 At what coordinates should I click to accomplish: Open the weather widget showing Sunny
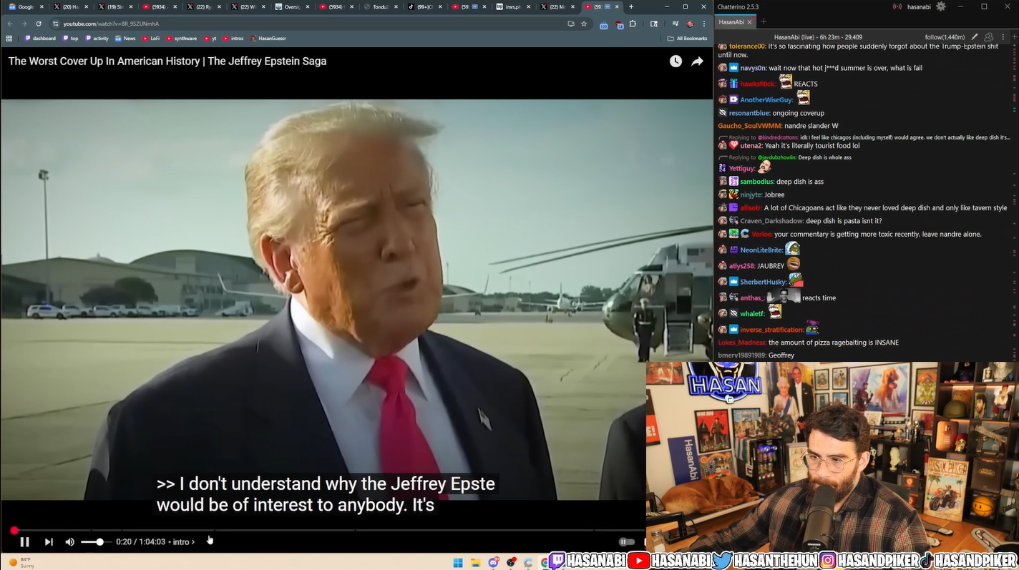[x=21, y=562]
